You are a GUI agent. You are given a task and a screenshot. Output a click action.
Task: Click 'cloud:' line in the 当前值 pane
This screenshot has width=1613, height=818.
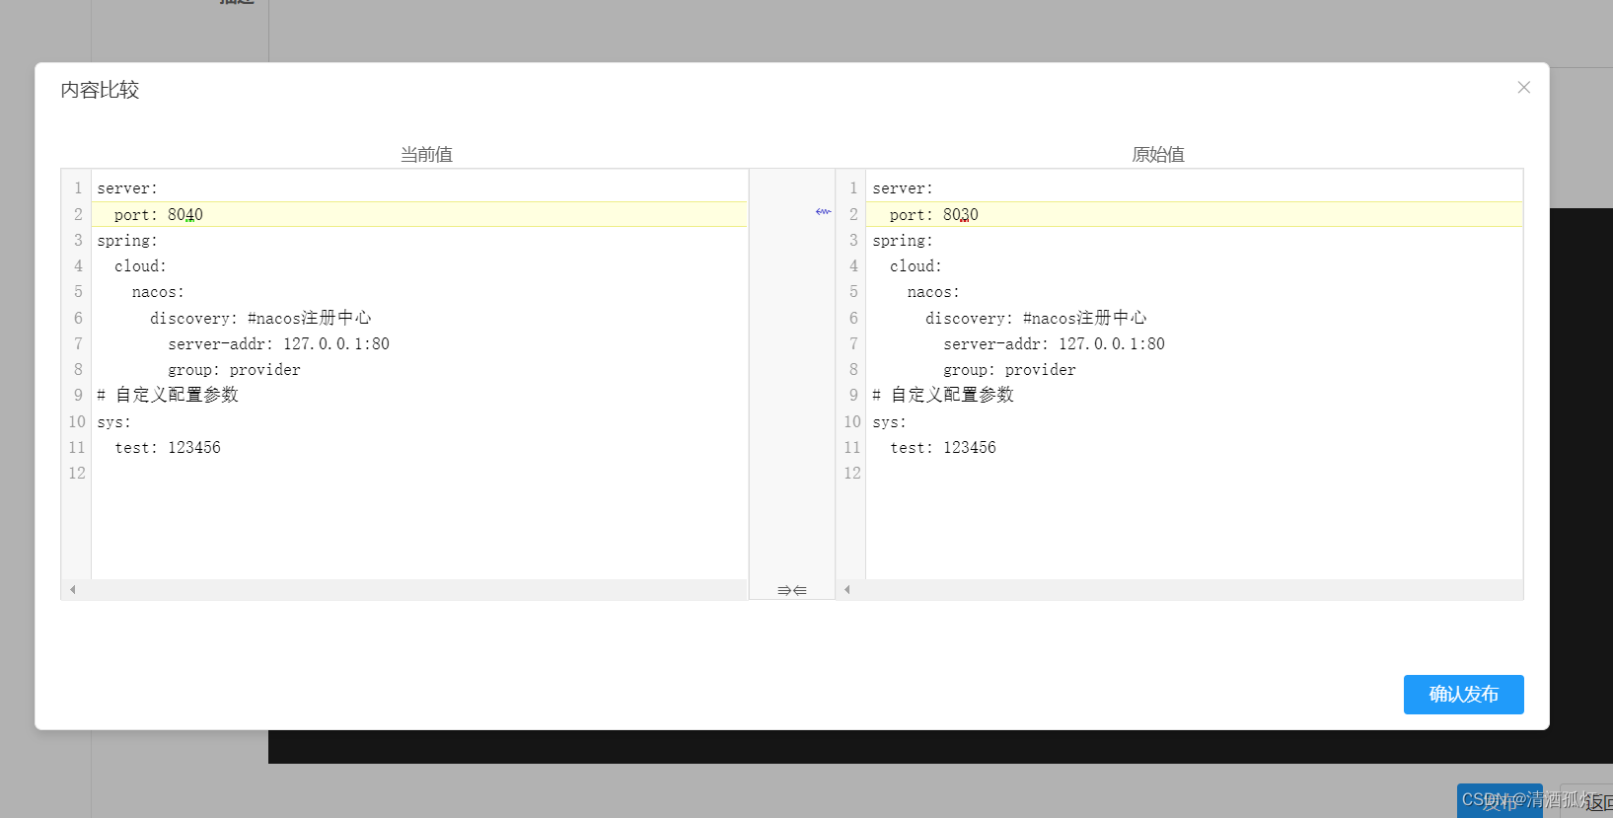(x=140, y=266)
